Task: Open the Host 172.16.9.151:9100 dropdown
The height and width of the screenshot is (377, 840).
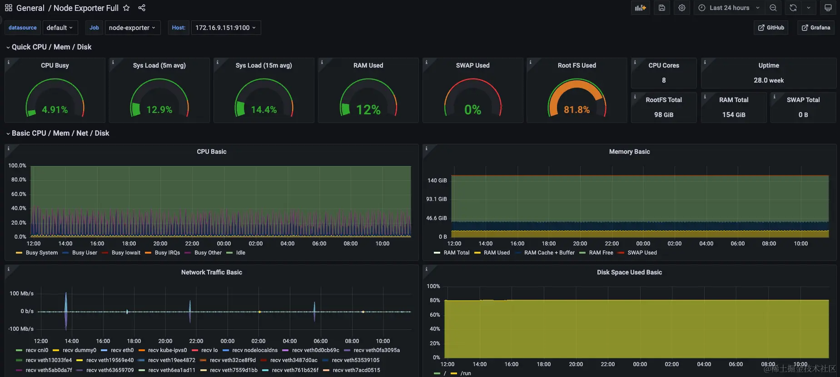Action: pyautogui.click(x=226, y=28)
